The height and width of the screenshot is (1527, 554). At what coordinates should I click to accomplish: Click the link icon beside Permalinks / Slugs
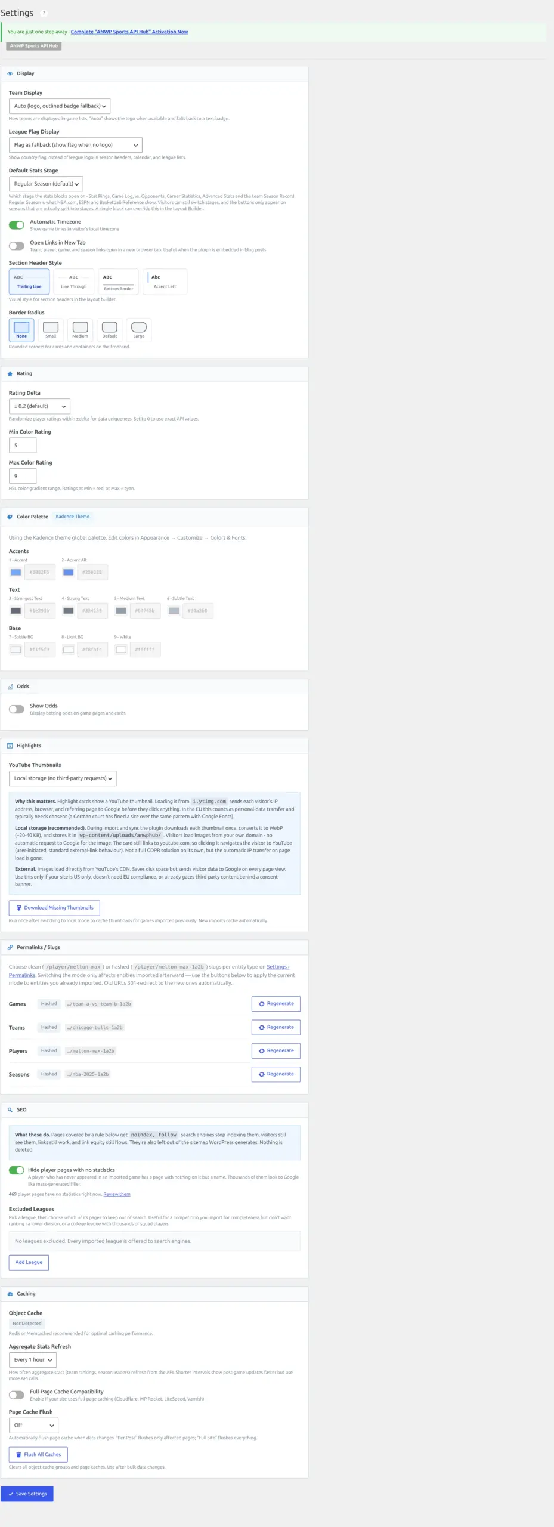pyautogui.click(x=10, y=947)
